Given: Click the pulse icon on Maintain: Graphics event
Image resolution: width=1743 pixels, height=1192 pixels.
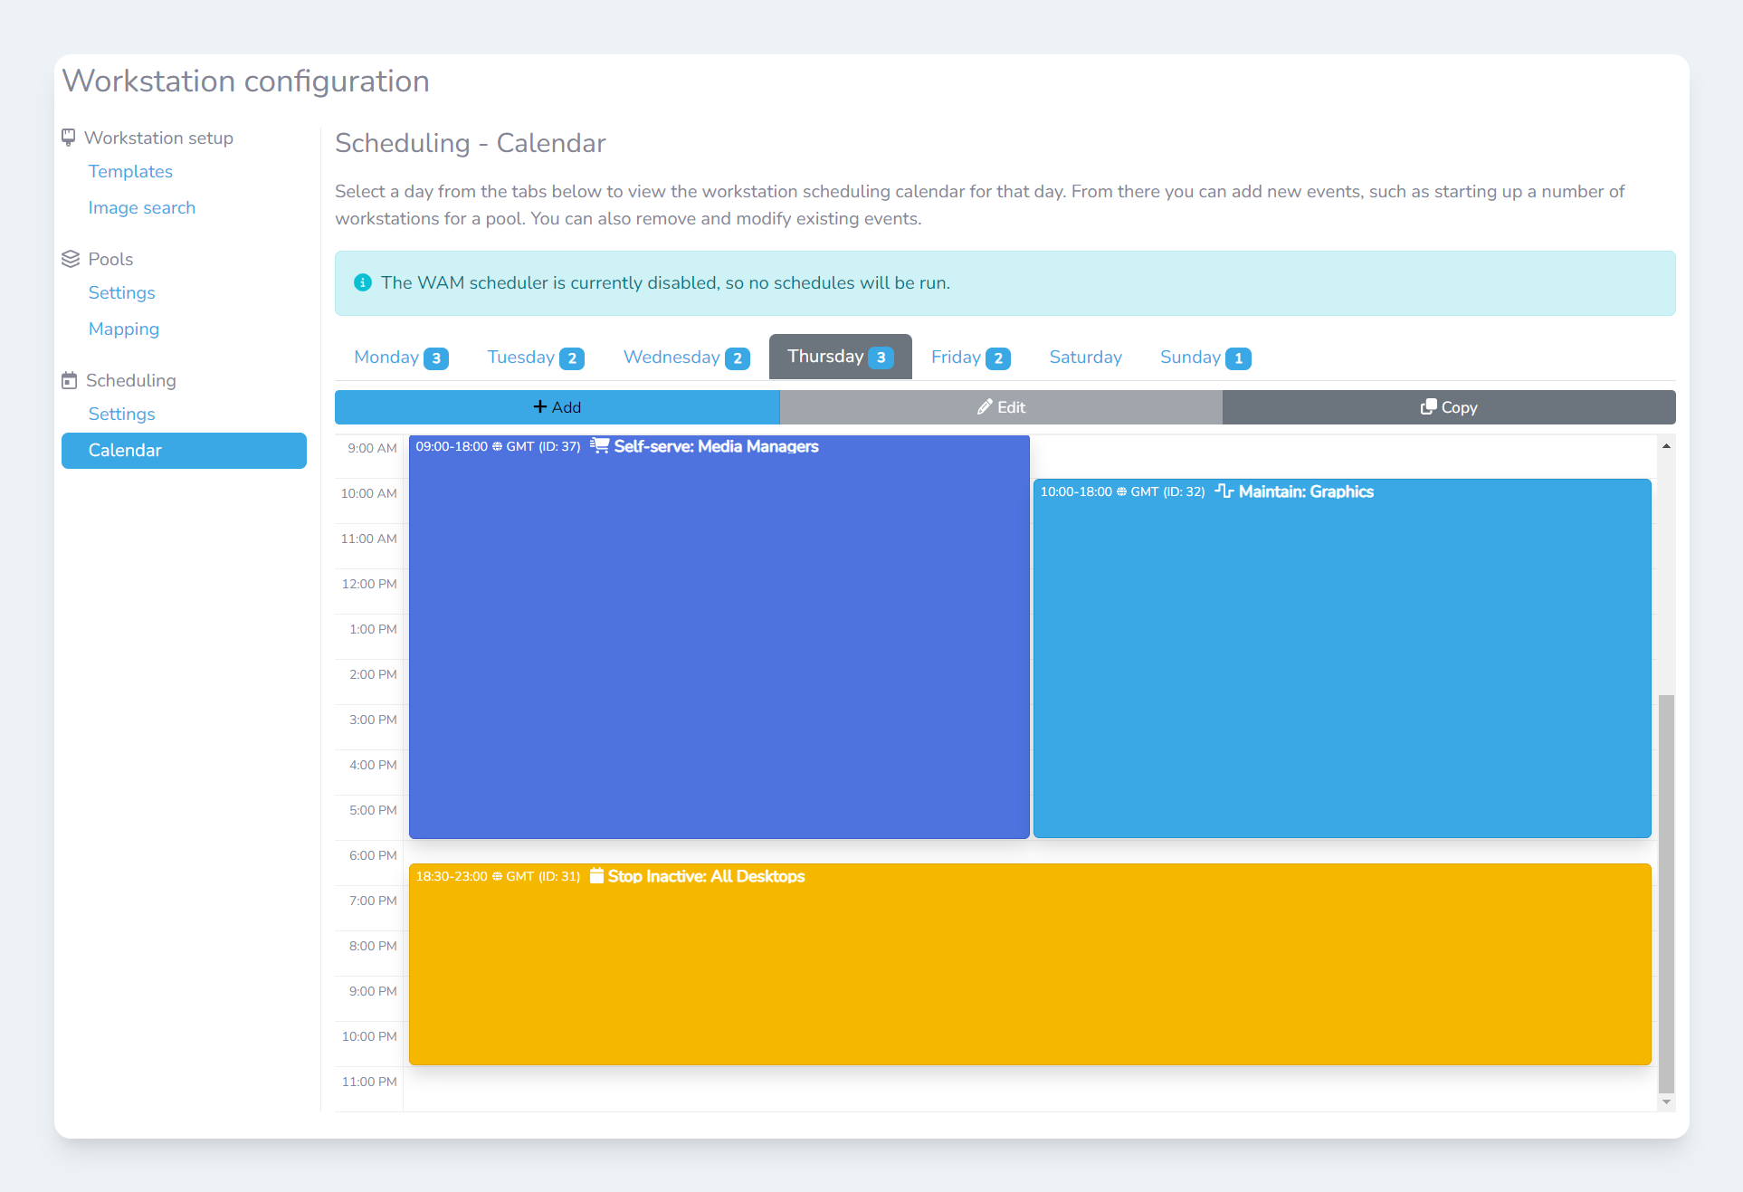Looking at the screenshot, I should click(x=1224, y=491).
